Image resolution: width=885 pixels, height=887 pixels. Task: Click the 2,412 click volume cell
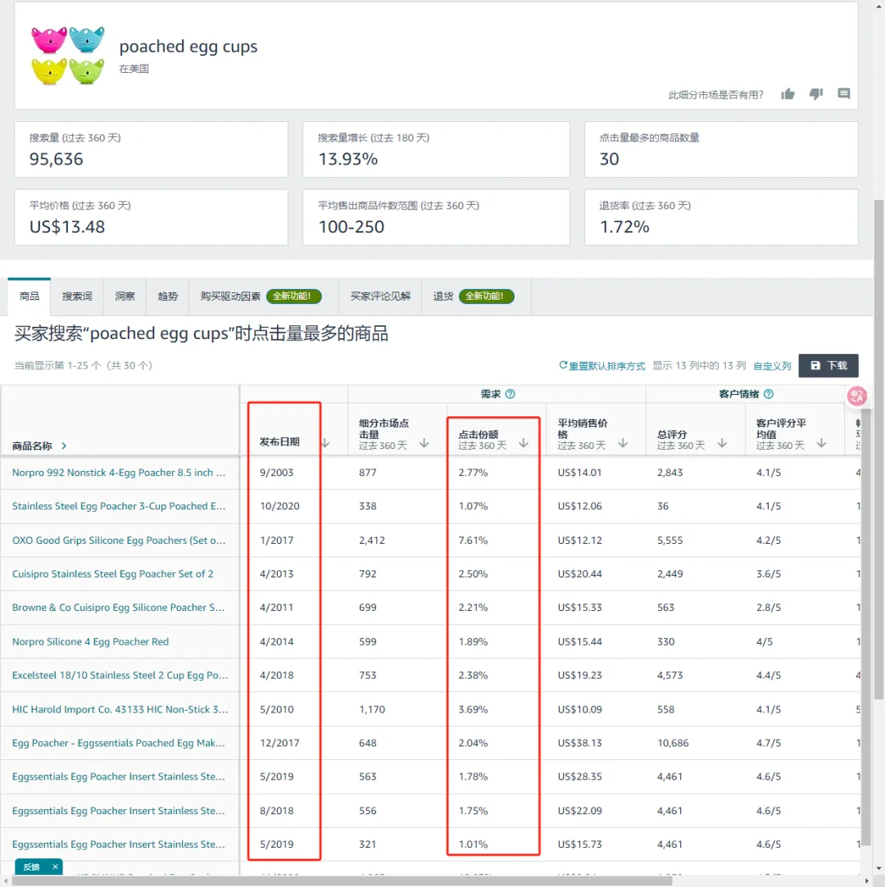point(372,541)
